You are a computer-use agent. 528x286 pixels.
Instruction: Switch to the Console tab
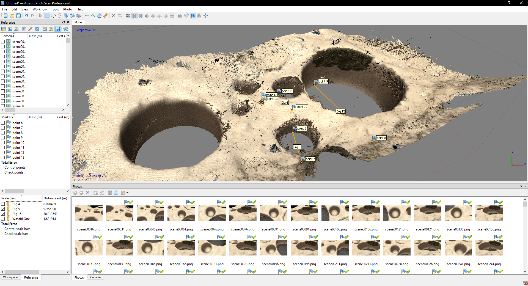click(95, 277)
